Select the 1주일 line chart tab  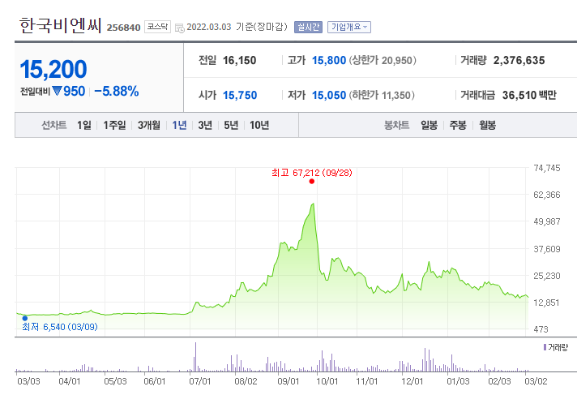click(114, 125)
